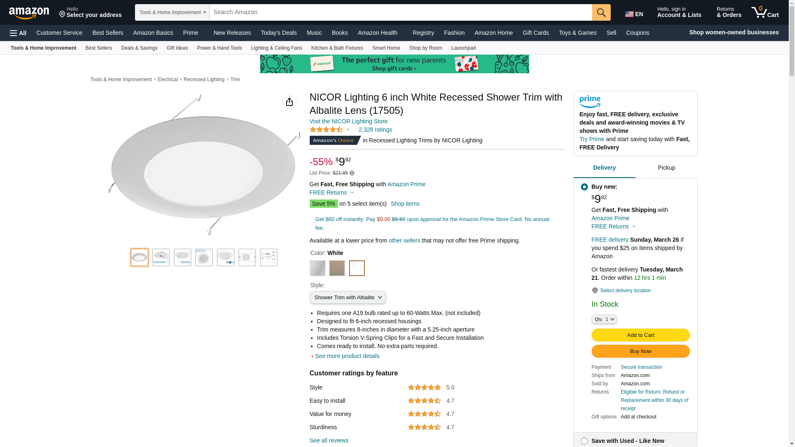The width and height of the screenshot is (795, 447).
Task: Expand the search category dropdown
Action: (172, 12)
